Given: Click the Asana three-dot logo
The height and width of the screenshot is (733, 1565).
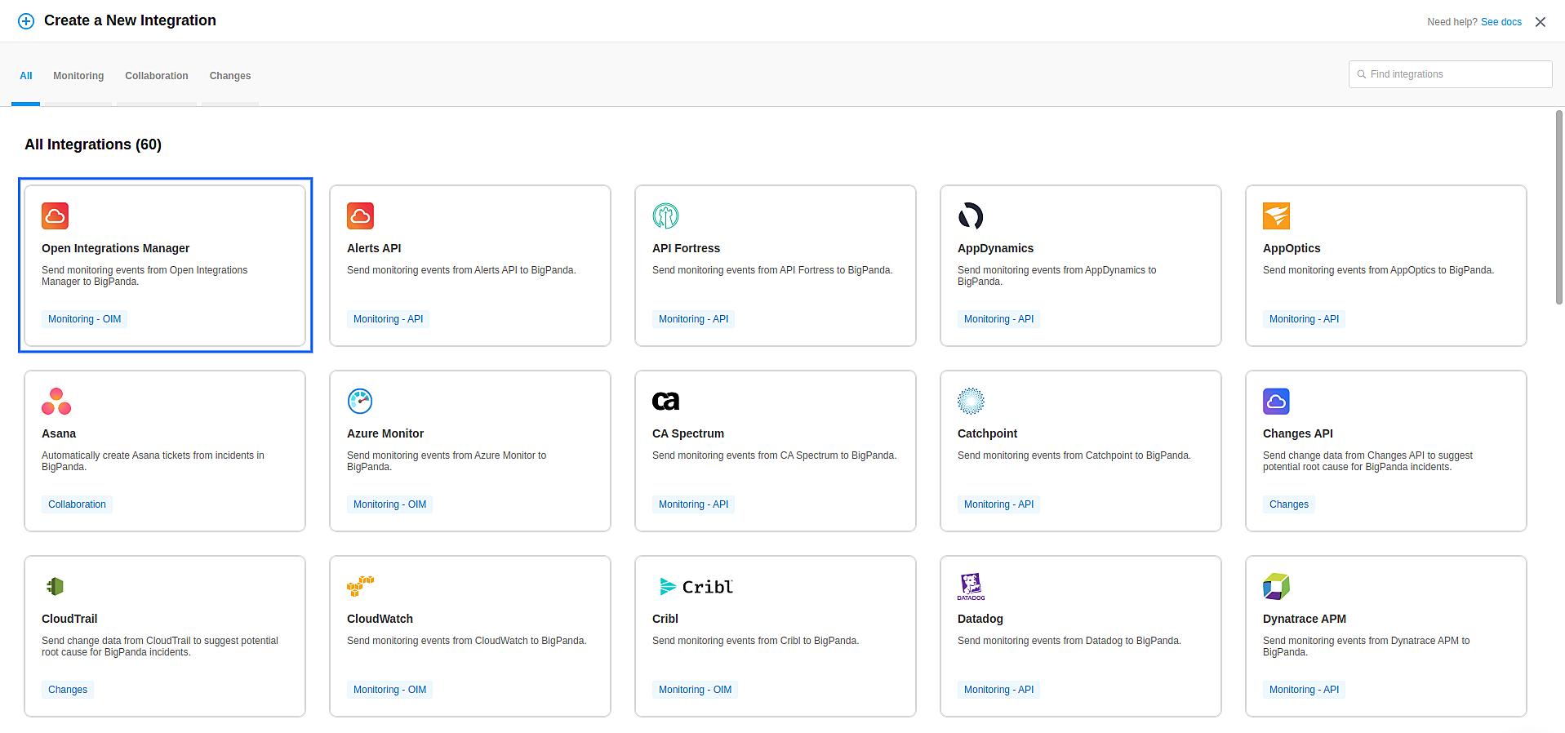Looking at the screenshot, I should pos(56,401).
